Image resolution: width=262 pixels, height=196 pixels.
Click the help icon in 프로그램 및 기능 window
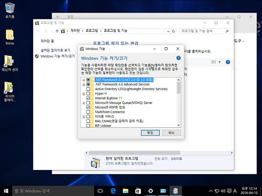[228, 62]
